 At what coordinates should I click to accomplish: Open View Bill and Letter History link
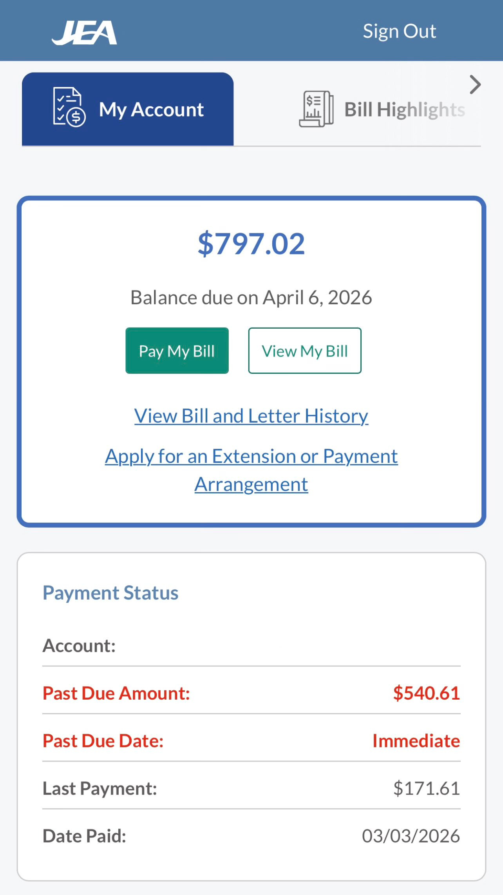(251, 416)
